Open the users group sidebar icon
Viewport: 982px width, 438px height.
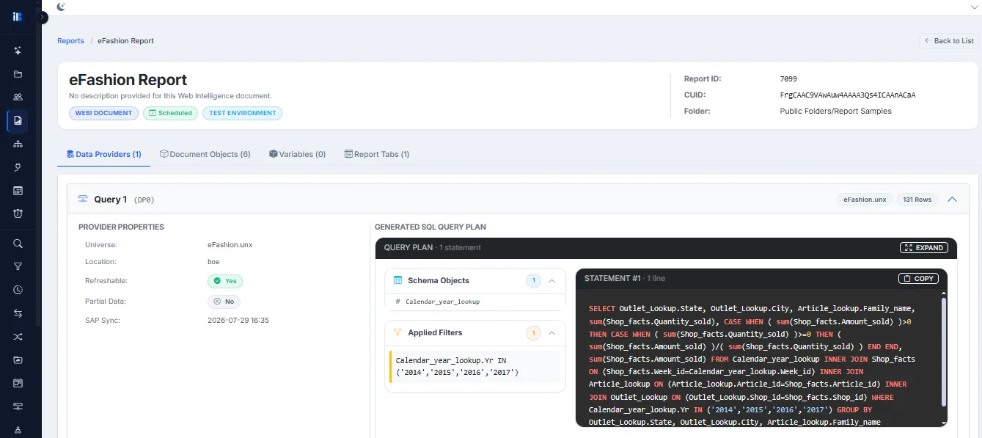coord(18,97)
